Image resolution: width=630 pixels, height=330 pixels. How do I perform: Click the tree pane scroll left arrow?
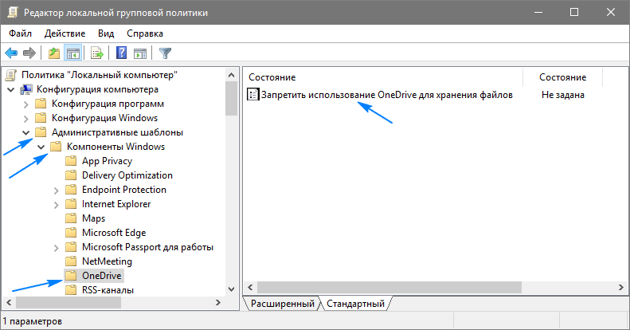point(9,303)
